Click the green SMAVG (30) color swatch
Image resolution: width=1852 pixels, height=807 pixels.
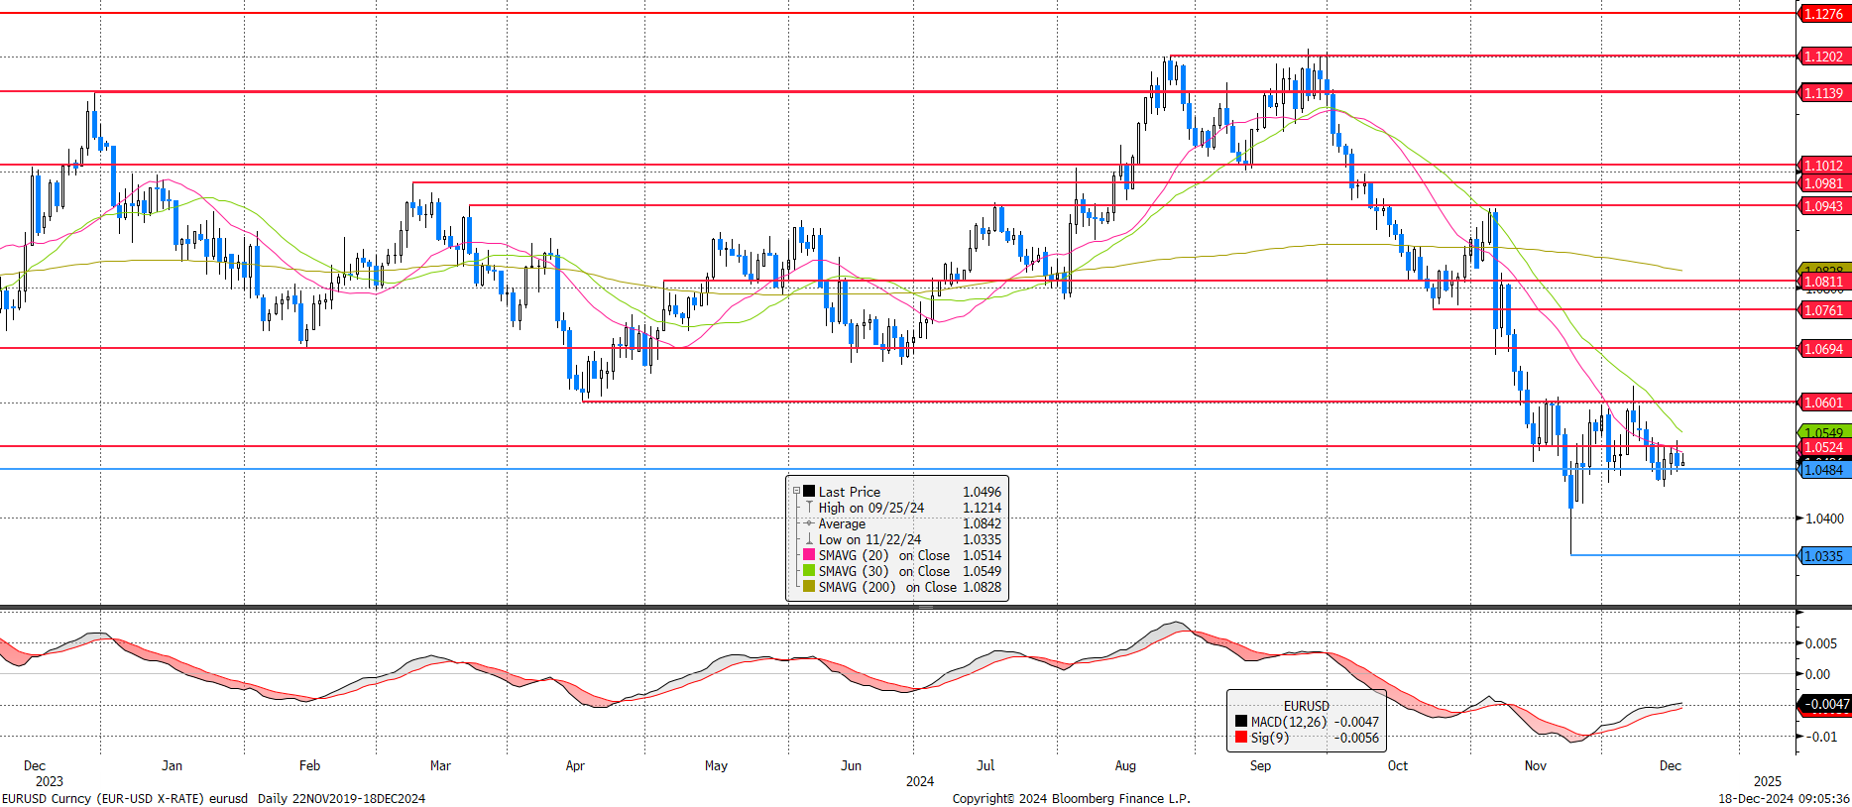tap(809, 571)
